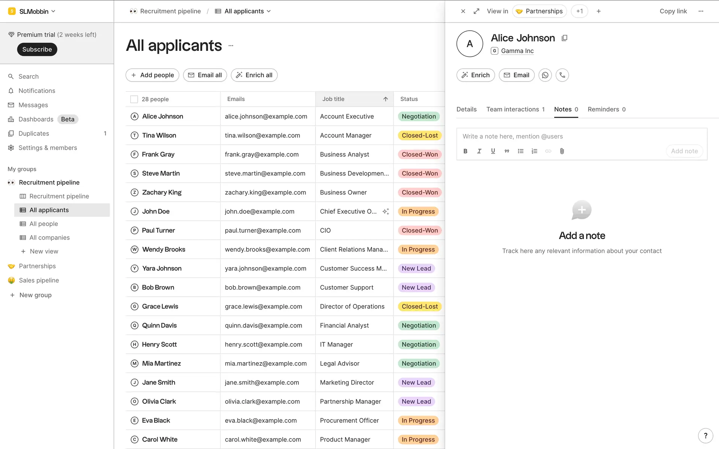Click the Subscribe button
The image size is (719, 449).
click(37, 49)
